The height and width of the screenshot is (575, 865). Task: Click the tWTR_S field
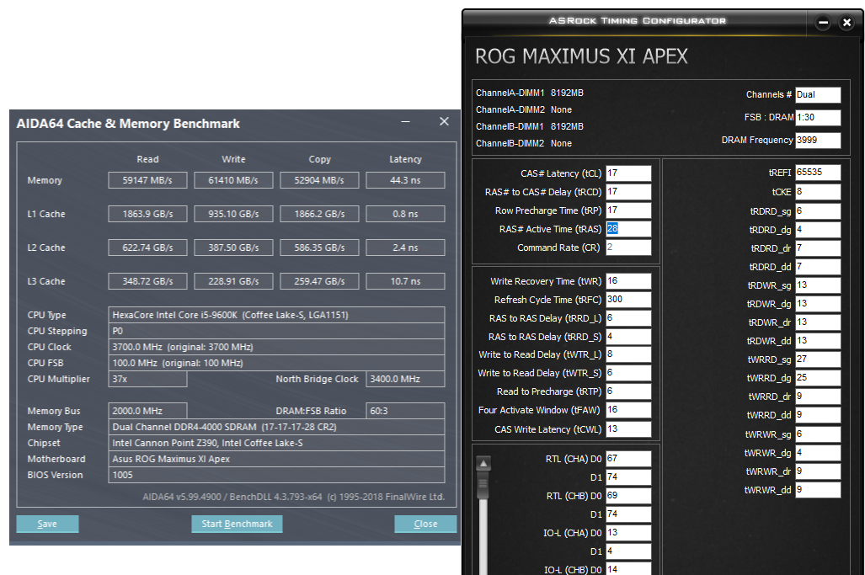coord(628,373)
